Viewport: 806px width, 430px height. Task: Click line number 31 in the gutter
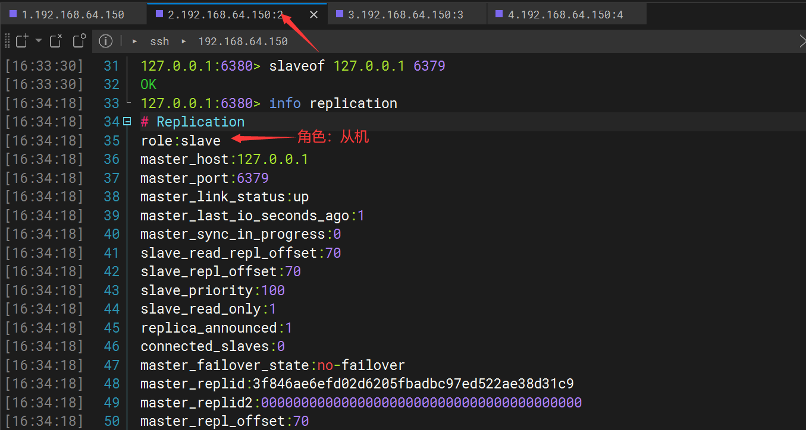pyautogui.click(x=112, y=66)
